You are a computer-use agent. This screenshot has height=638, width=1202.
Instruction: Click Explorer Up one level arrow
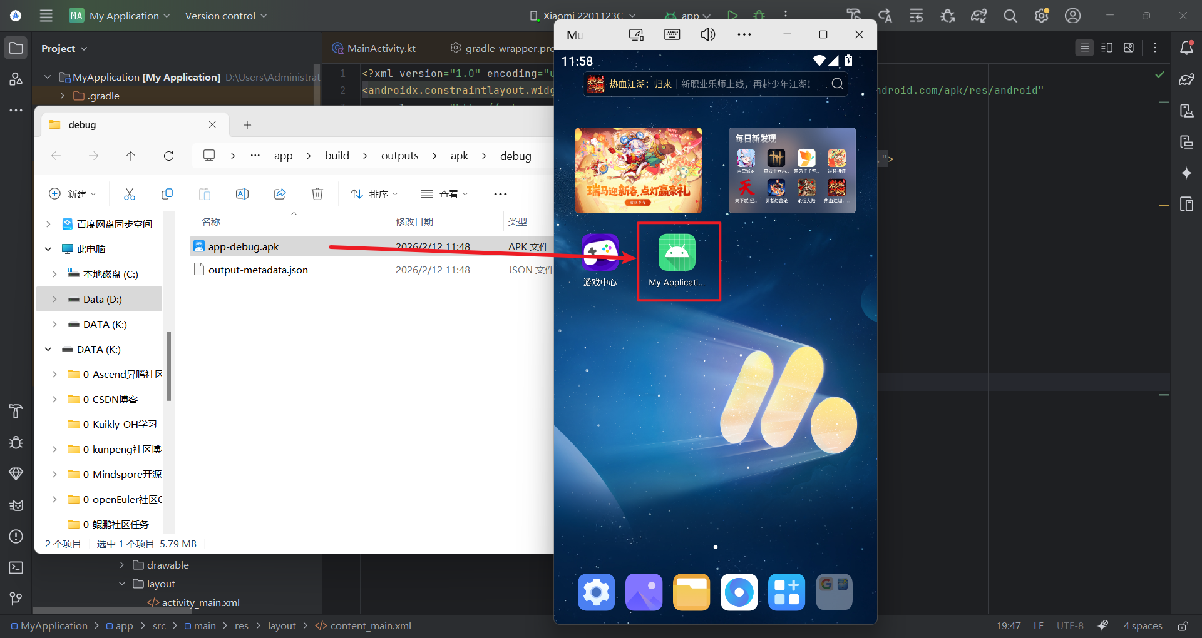131,156
